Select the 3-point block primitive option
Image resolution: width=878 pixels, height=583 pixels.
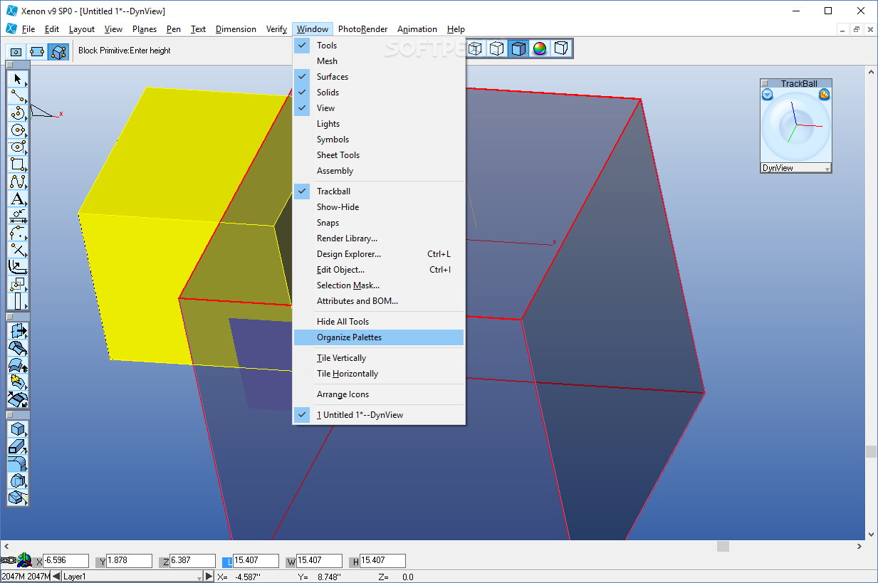pyautogui.click(x=37, y=51)
